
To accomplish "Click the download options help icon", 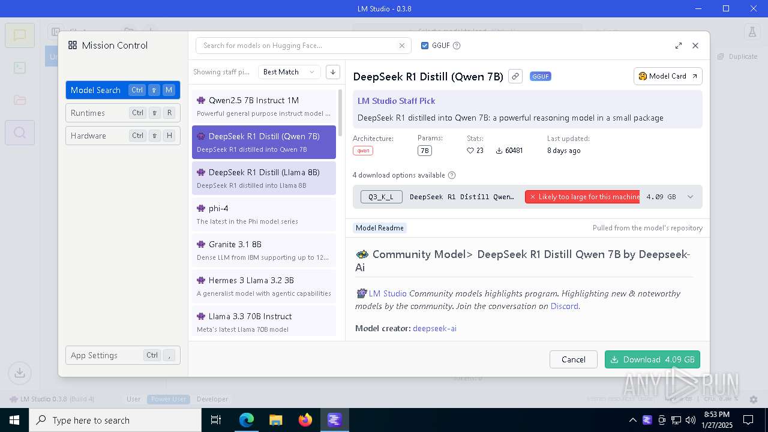I will click(452, 175).
